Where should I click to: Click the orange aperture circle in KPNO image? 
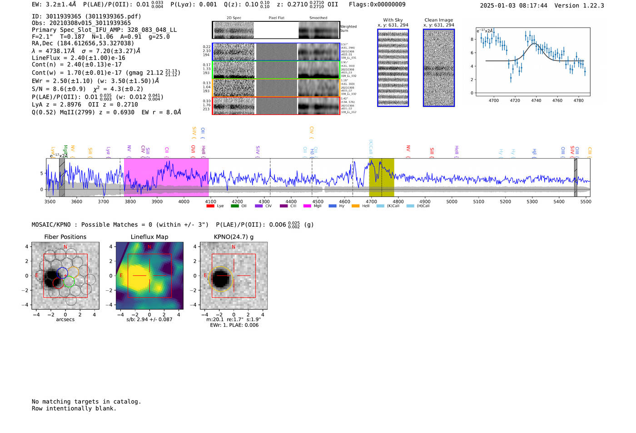221,279
